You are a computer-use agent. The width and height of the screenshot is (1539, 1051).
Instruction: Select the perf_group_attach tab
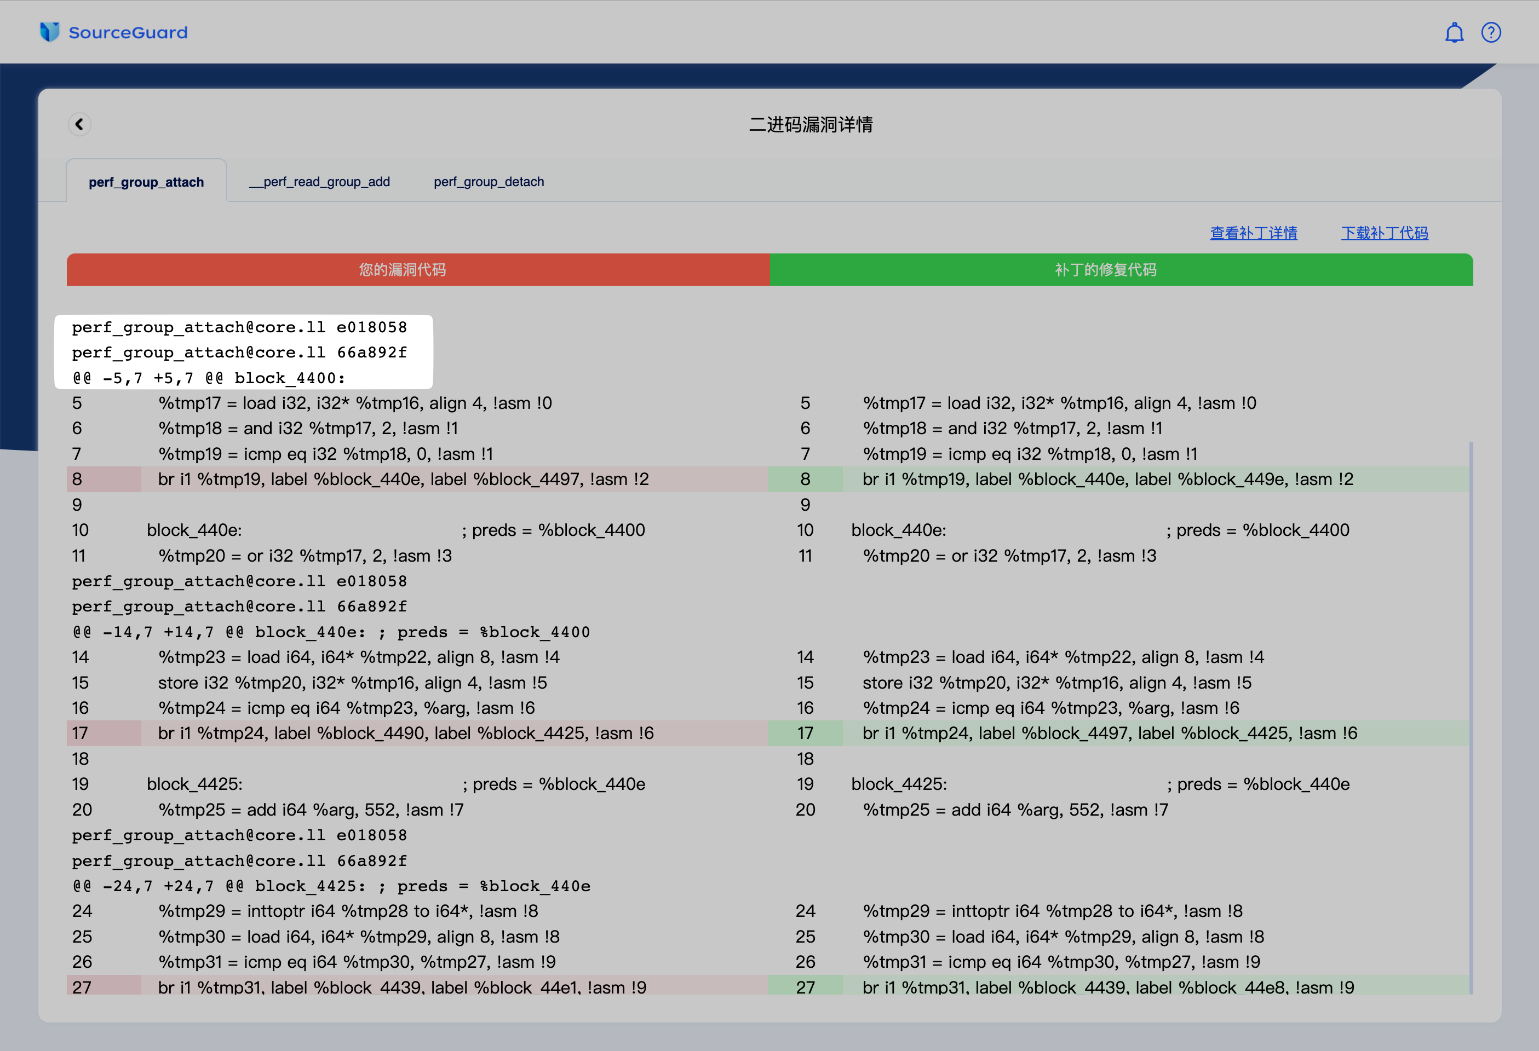146,182
